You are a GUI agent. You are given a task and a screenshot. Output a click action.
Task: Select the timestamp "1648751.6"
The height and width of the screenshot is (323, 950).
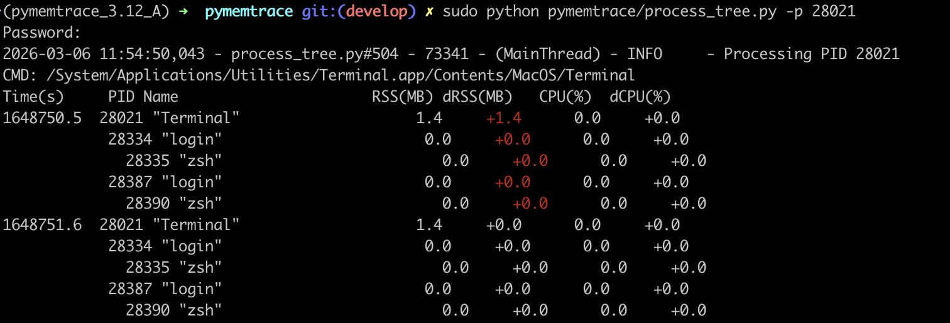point(42,225)
